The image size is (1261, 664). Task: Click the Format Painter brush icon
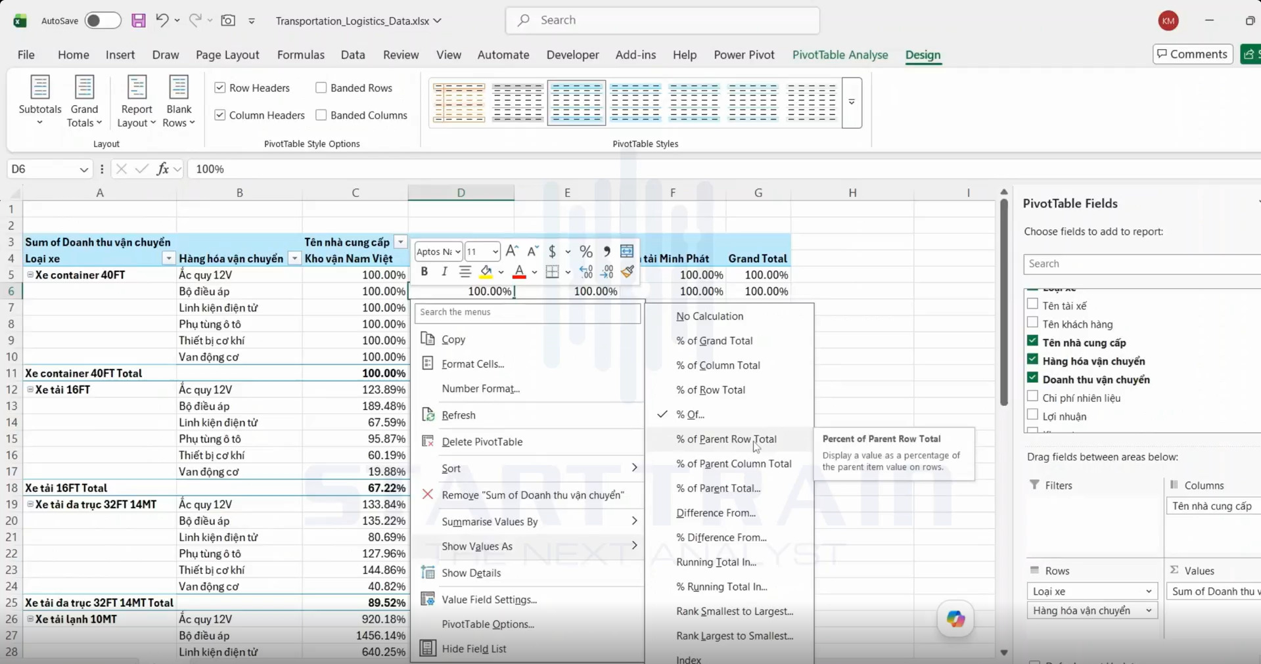pos(628,271)
